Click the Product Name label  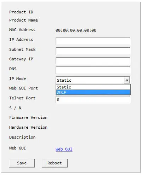point(23,20)
